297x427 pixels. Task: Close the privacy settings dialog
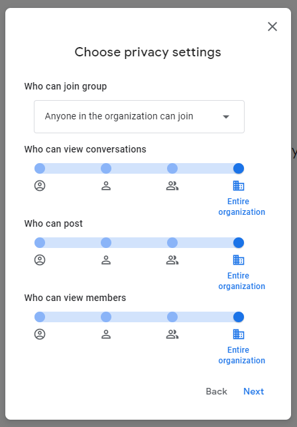(272, 27)
